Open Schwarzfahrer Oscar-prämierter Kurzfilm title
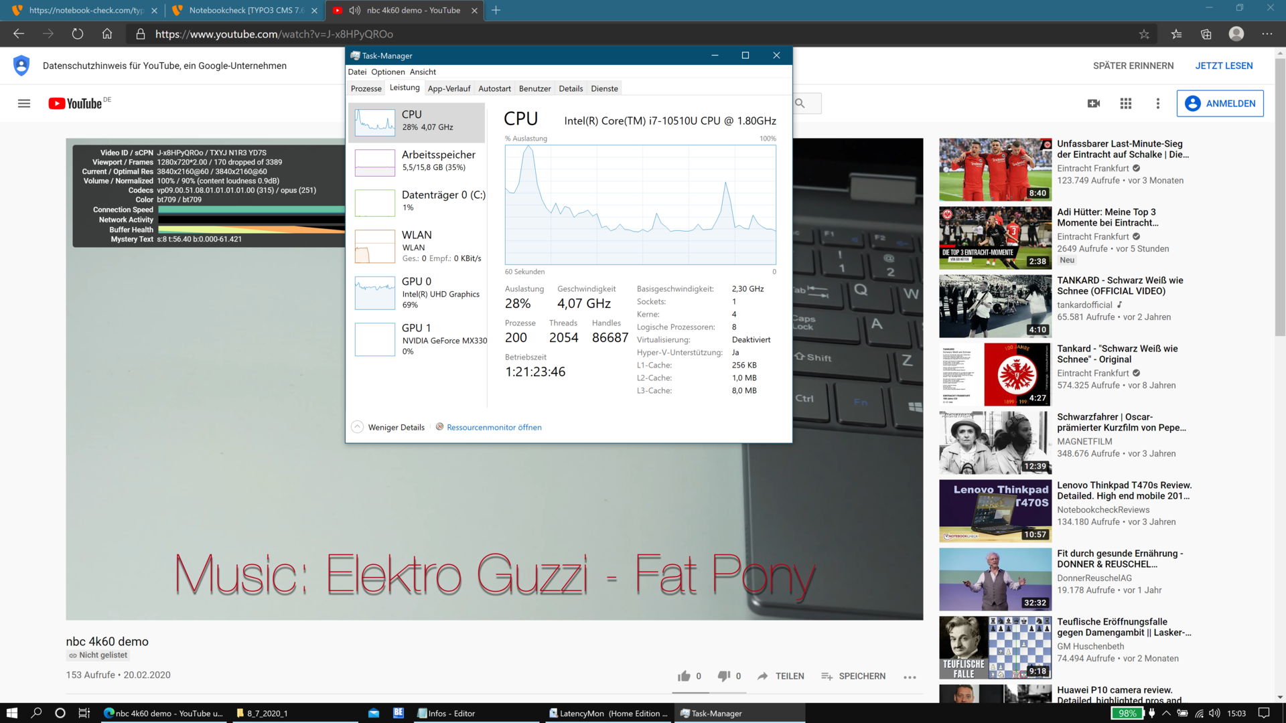1286x723 pixels. pos(1121,422)
